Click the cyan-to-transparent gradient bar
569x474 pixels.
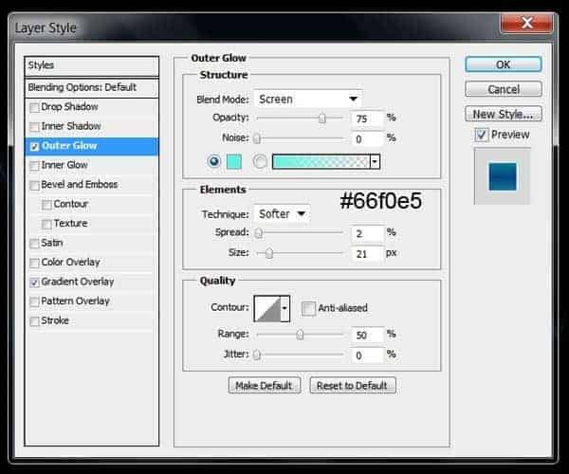321,162
